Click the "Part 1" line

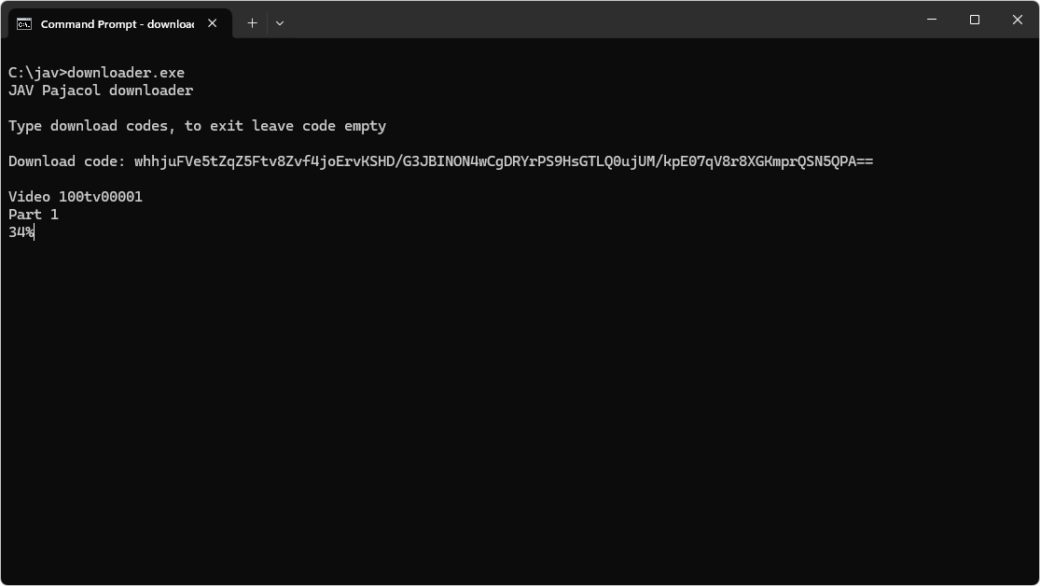(34, 215)
